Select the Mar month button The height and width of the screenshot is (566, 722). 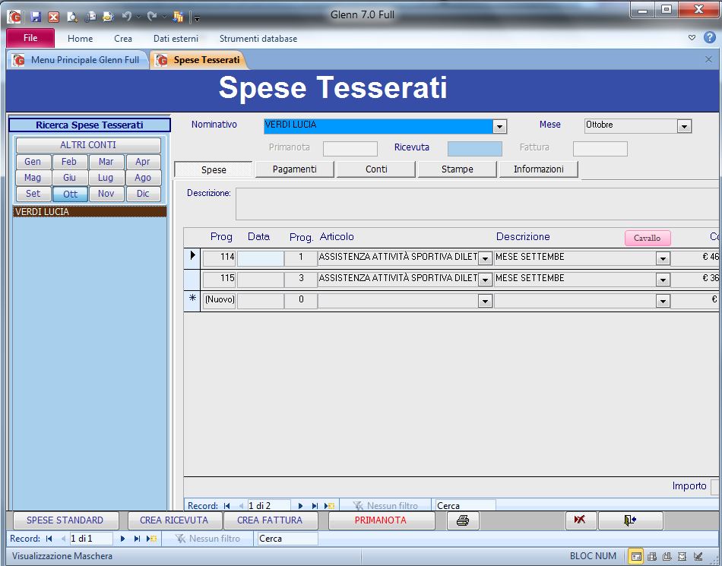[x=106, y=162]
